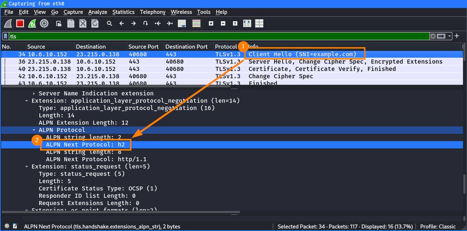Screen dimensions: 467x231
Task: Collapse application_layer_protocol_negotiation extension
Action: point(27,101)
